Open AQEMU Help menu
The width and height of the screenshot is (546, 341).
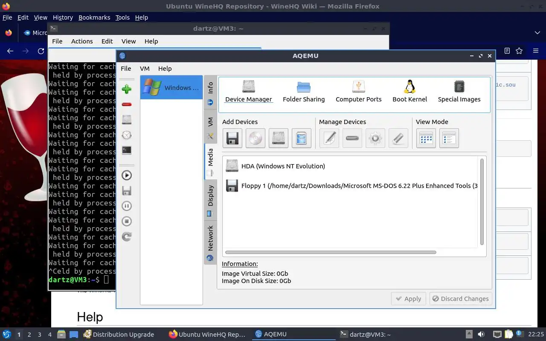pos(165,69)
